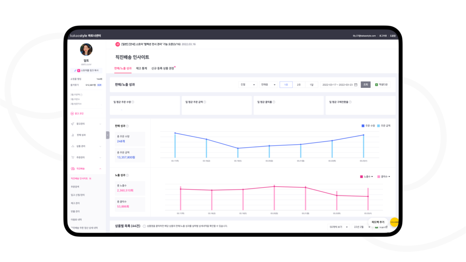Click the account email in header

pyautogui.click(x=364, y=36)
